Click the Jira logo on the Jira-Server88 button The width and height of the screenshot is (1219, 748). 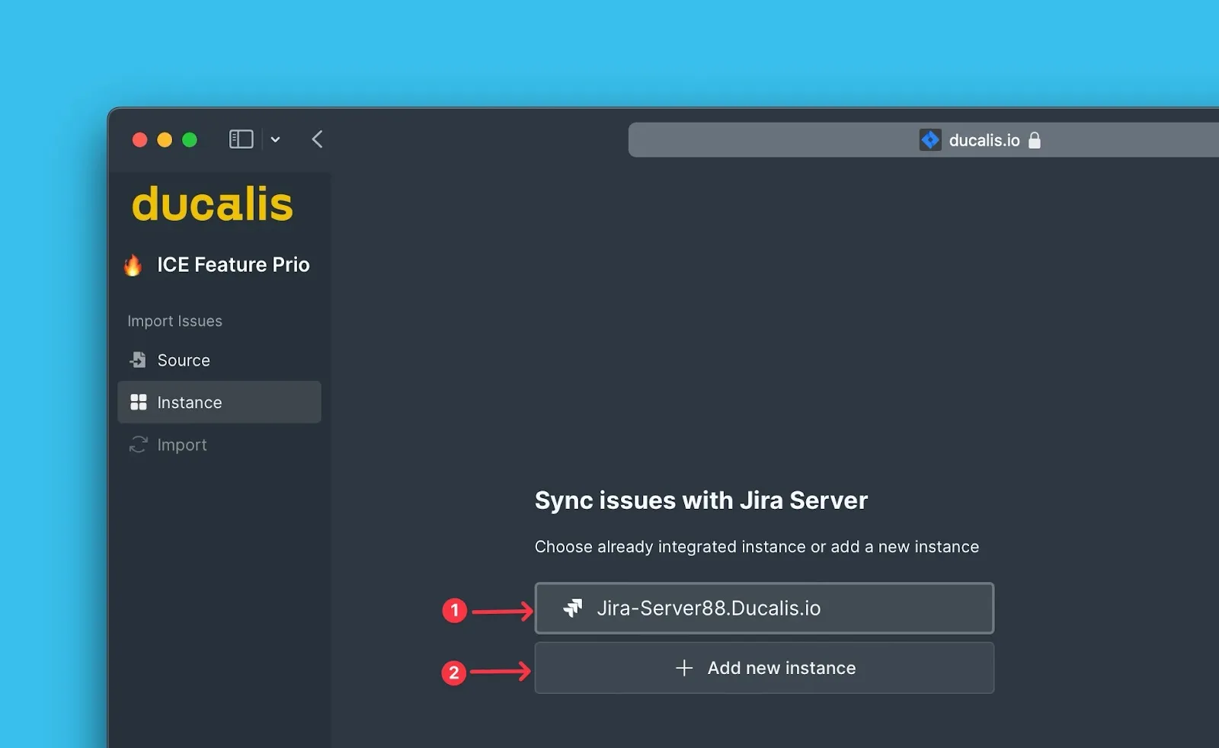click(x=574, y=608)
